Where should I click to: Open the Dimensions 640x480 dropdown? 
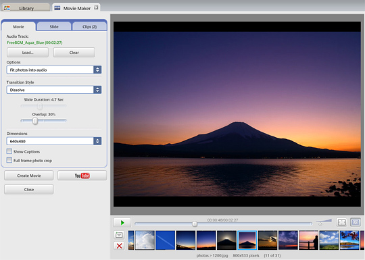(54, 141)
